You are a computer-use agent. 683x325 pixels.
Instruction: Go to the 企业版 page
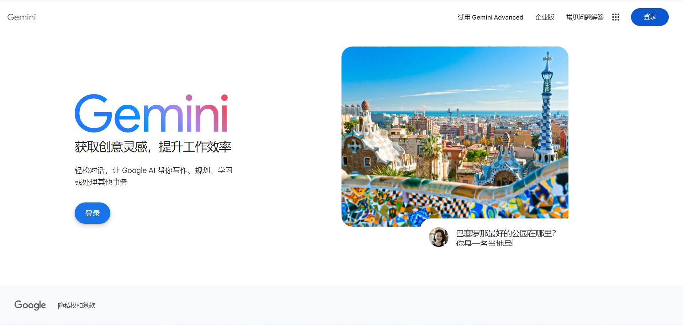[545, 17]
